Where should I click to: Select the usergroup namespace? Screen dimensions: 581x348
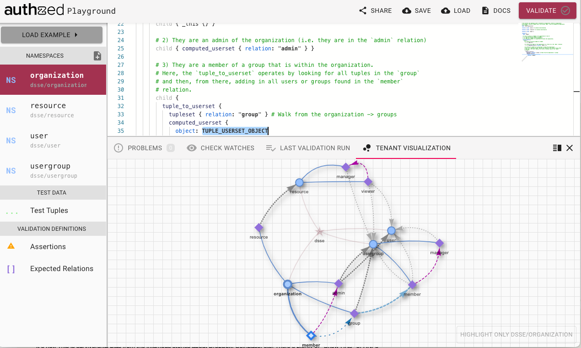[x=53, y=170]
